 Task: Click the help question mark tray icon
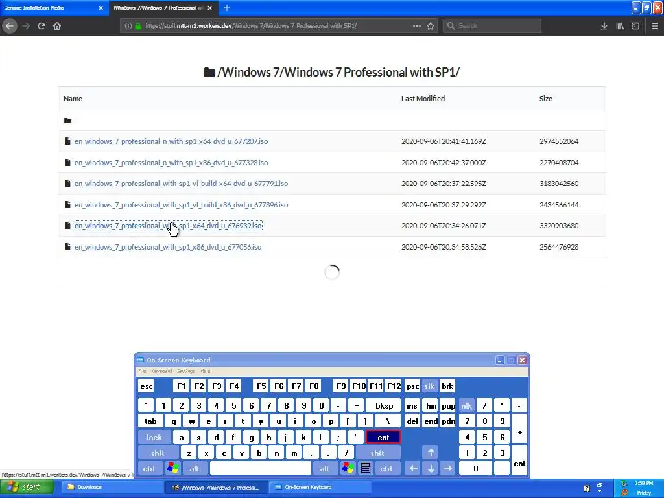[586, 488]
